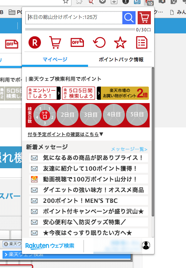Click the popup vertical scrollbar
Viewport: 186px width, 268px height.
pyautogui.click(x=153, y=142)
